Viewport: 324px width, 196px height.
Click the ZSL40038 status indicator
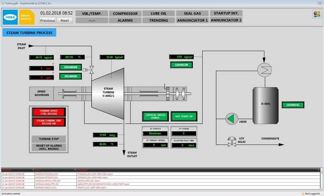click(70, 76)
